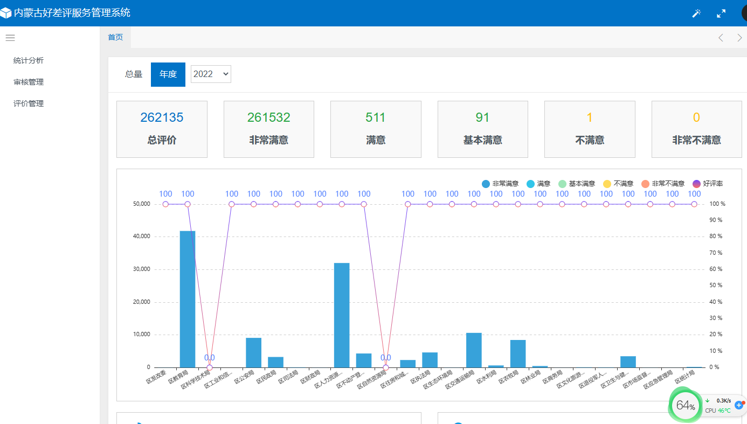
Task: Select the 年度 view button
Action: tap(168, 74)
